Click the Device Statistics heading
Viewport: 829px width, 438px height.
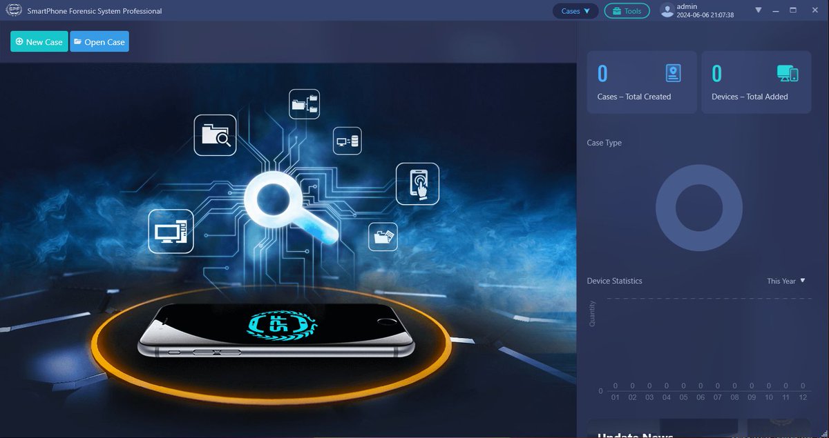pos(615,281)
